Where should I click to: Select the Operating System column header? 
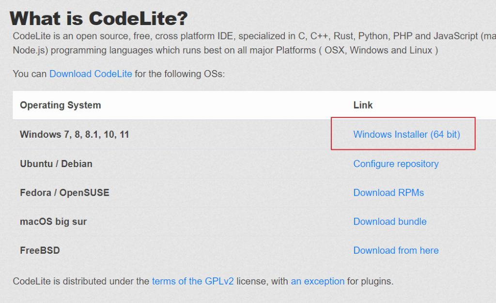point(60,105)
